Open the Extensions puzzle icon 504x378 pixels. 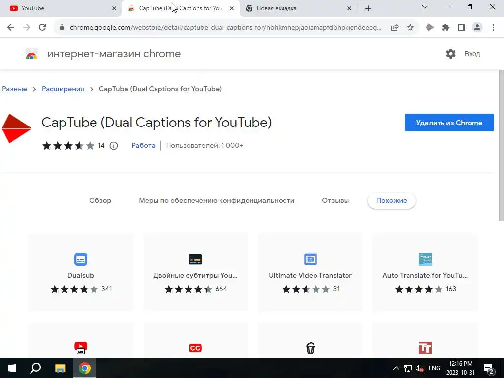point(446,28)
